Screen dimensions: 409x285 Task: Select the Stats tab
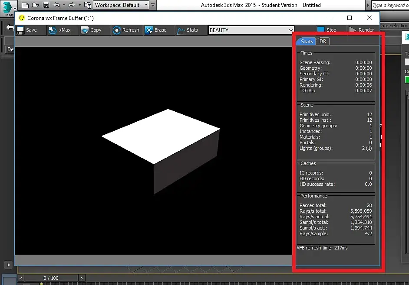coord(307,42)
